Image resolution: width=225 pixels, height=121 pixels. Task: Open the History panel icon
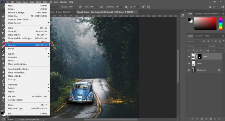pyautogui.click(x=183, y=15)
